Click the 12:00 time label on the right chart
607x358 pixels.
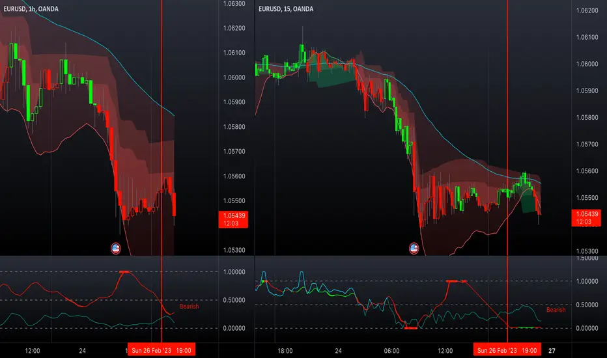pyautogui.click(x=445, y=351)
